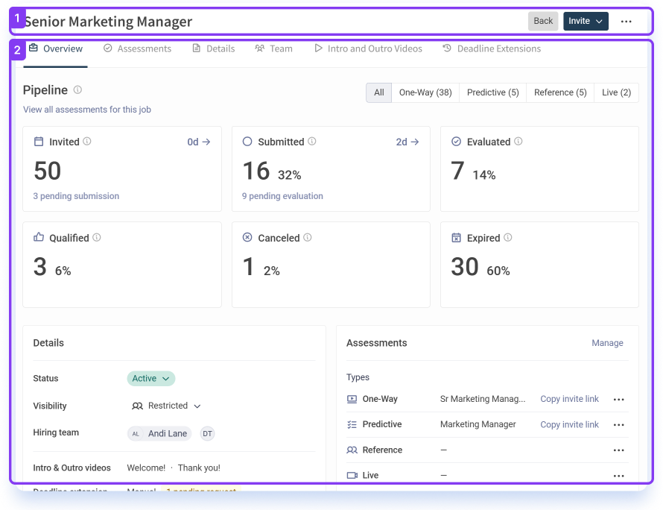Click the info icon next to Submitted
The image size is (663, 510).
pyautogui.click(x=311, y=142)
